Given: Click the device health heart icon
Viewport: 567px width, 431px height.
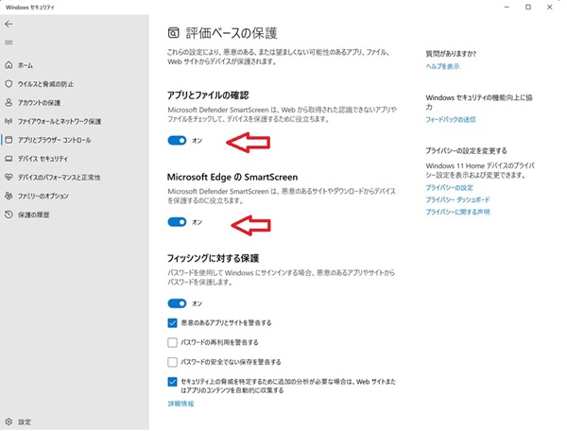Looking at the screenshot, I should click(9, 177).
